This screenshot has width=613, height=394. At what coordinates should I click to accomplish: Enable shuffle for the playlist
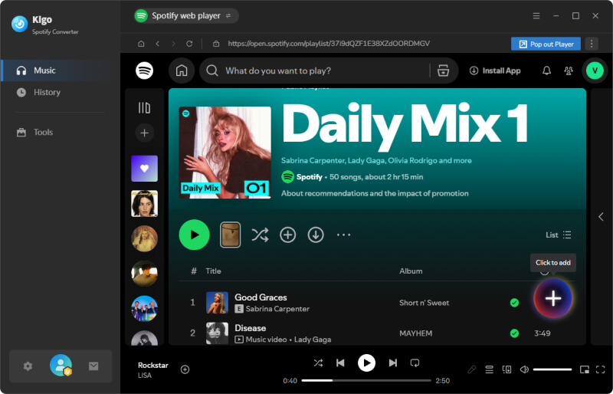[x=260, y=235]
